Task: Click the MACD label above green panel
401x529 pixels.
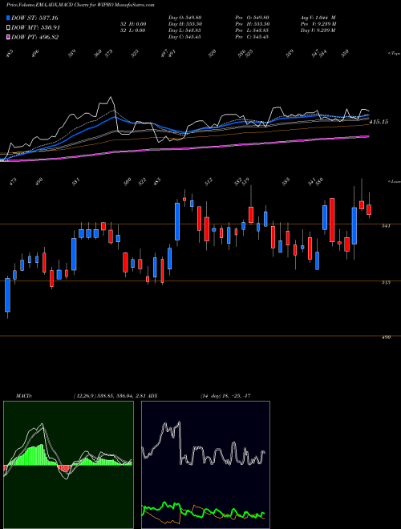Action: [x=23, y=396]
